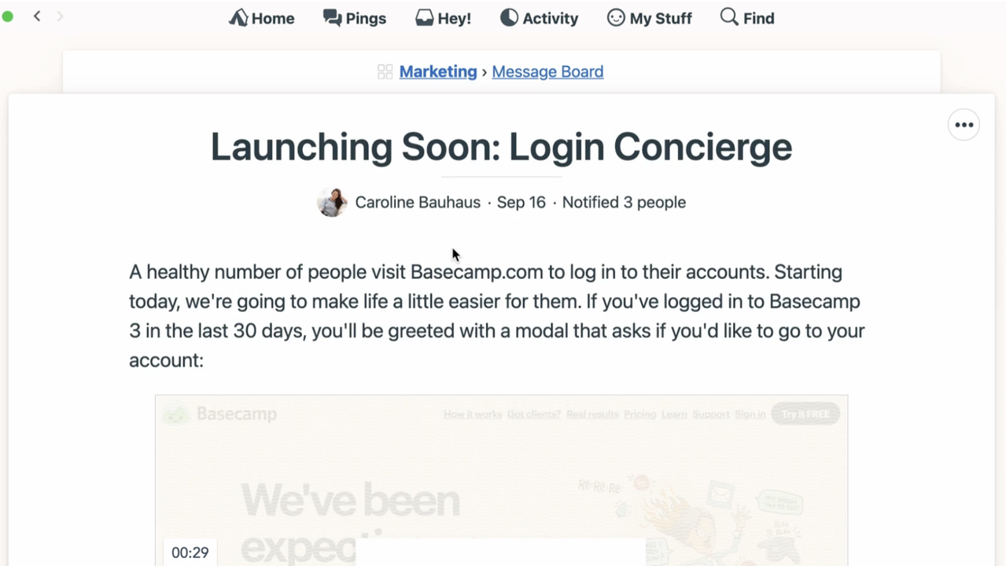This screenshot has height=566, width=1006.
Task: Navigate to the Message Board link
Action: tap(547, 72)
